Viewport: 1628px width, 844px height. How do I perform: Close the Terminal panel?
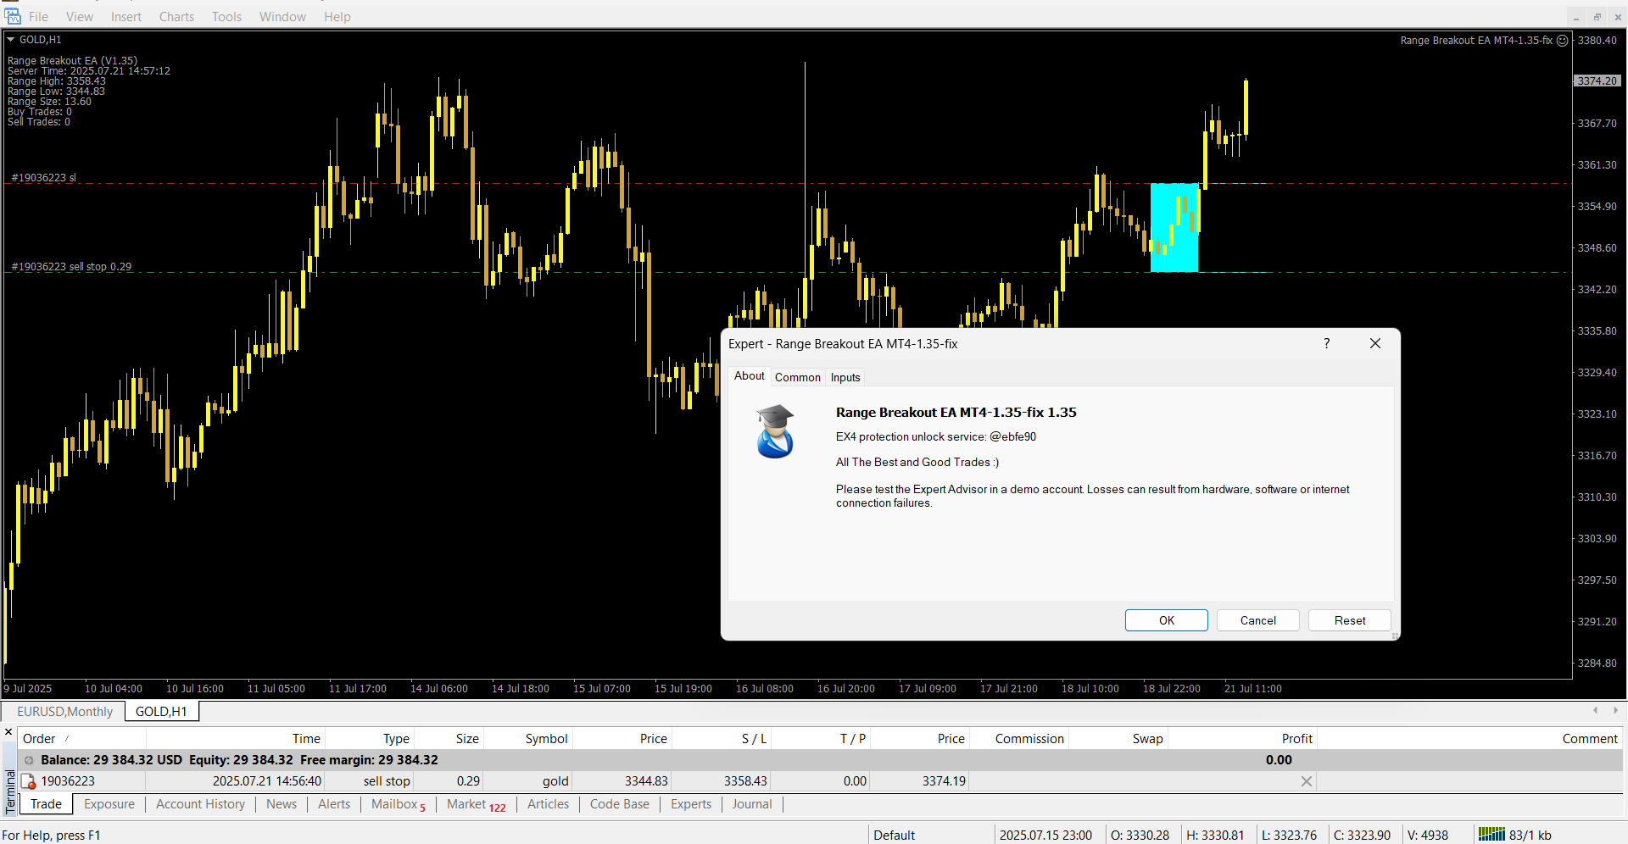point(8,732)
